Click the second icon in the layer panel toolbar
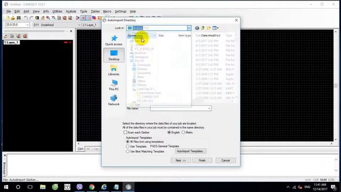341x192 pixels. coord(12,36)
